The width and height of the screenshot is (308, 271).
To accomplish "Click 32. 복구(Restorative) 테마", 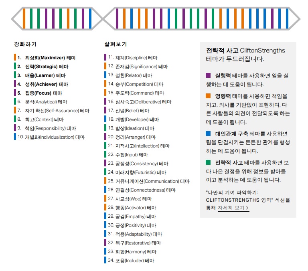I will point(133,243).
